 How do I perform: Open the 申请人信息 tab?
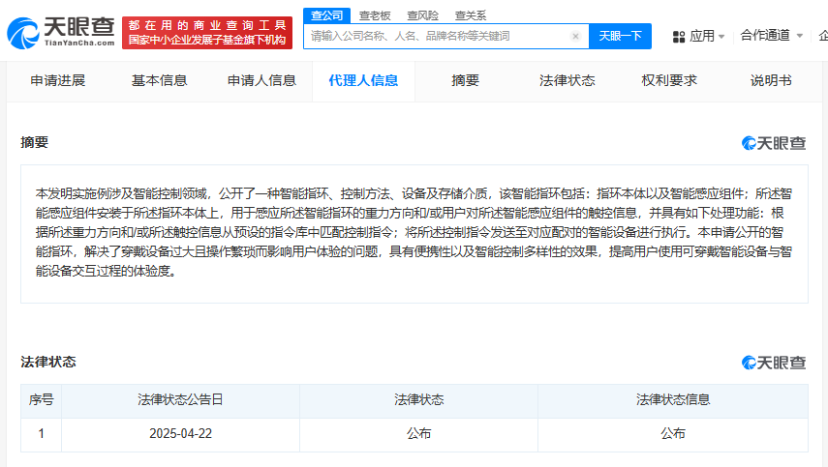click(x=261, y=80)
